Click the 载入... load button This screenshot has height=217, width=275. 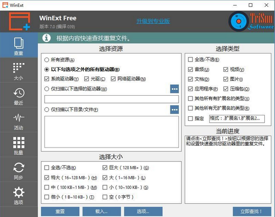pyautogui.click(x=102, y=211)
